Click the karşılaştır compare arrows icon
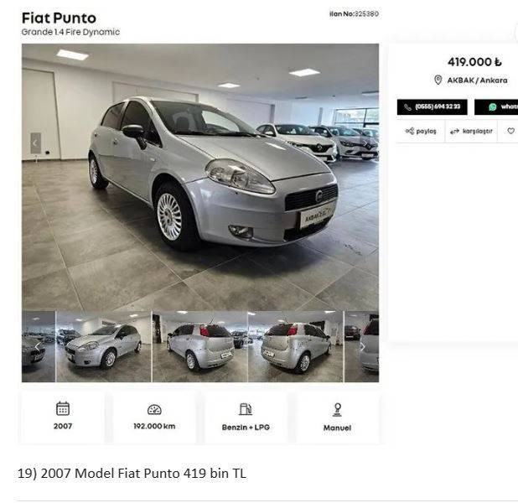 pos(454,132)
